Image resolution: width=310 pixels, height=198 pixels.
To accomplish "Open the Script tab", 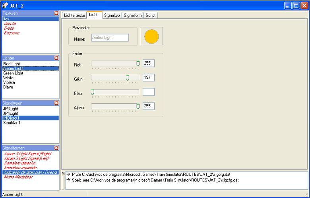I will (151, 15).
